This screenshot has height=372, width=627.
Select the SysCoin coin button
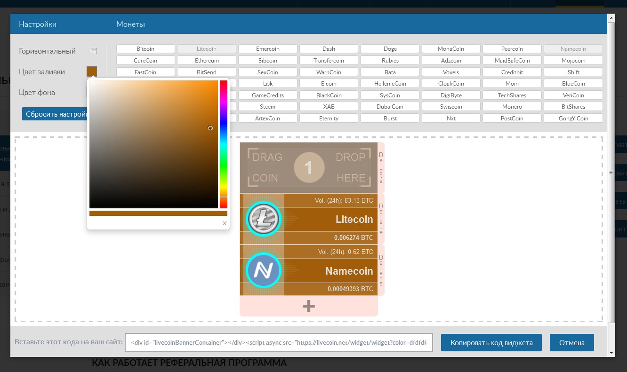(x=390, y=95)
